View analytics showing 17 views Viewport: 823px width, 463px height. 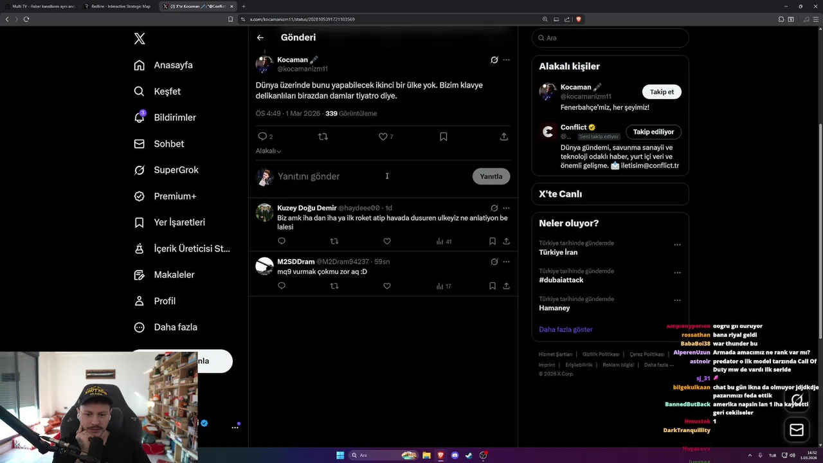pyautogui.click(x=444, y=286)
